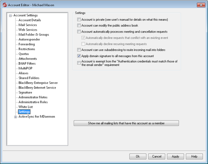This screenshot has width=208, height=164.
Task: Show all mailing lists with this account
Action: [x=126, y=123]
